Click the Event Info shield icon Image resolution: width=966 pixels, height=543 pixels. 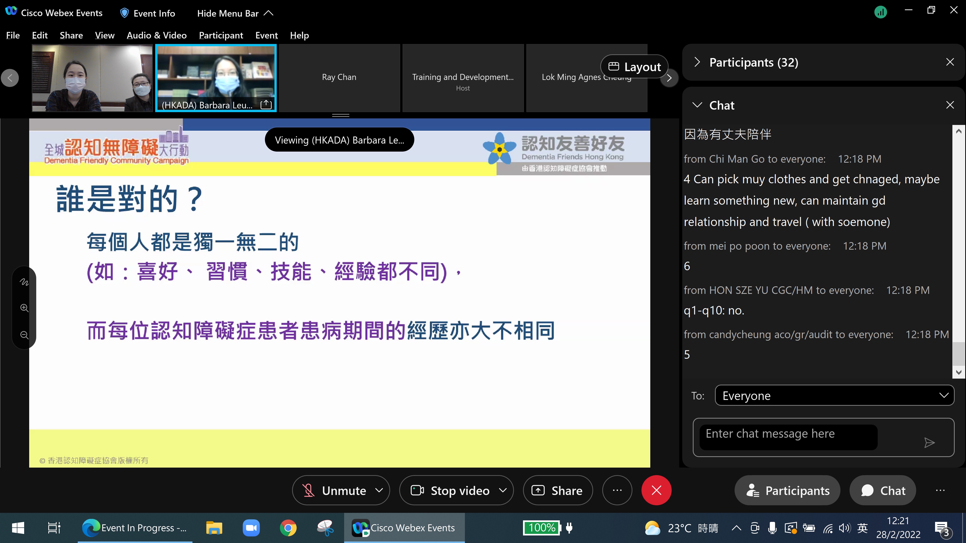[125, 13]
